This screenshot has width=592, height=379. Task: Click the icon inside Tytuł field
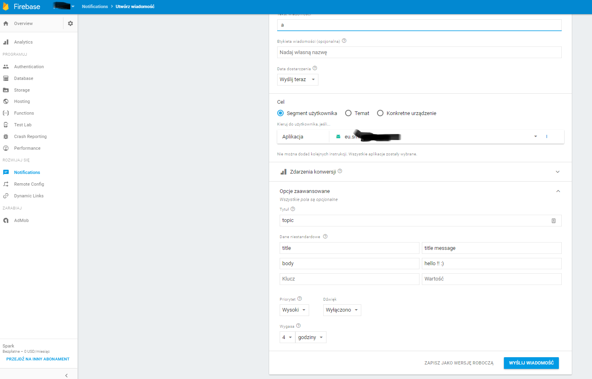[x=554, y=221]
